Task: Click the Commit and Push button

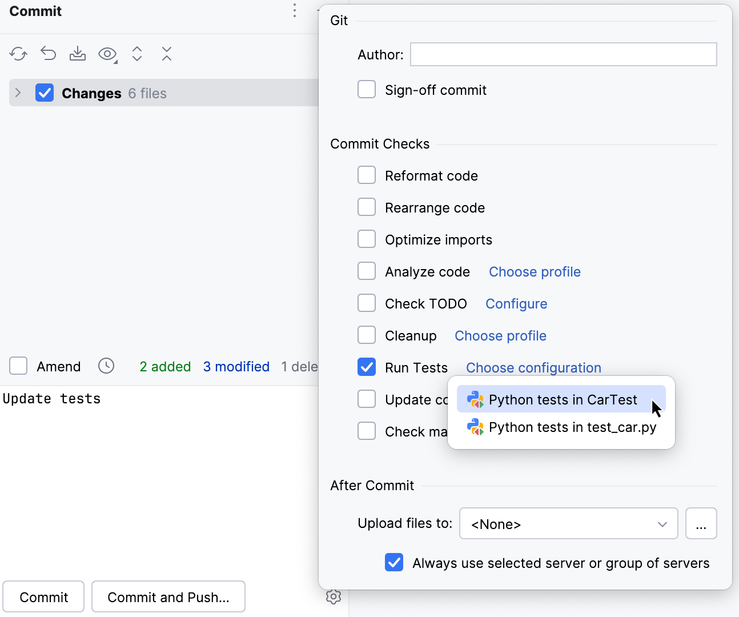Action: click(x=168, y=596)
